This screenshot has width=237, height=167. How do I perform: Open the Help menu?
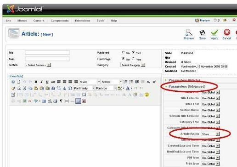[113, 21]
